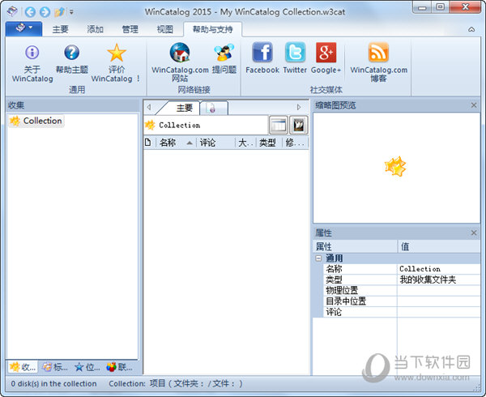
Task: Open the Twitter social icon
Action: (295, 53)
